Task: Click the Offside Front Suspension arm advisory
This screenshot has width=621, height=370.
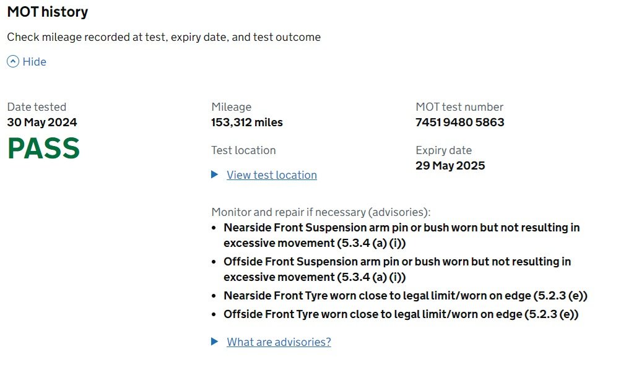Action: 397,269
